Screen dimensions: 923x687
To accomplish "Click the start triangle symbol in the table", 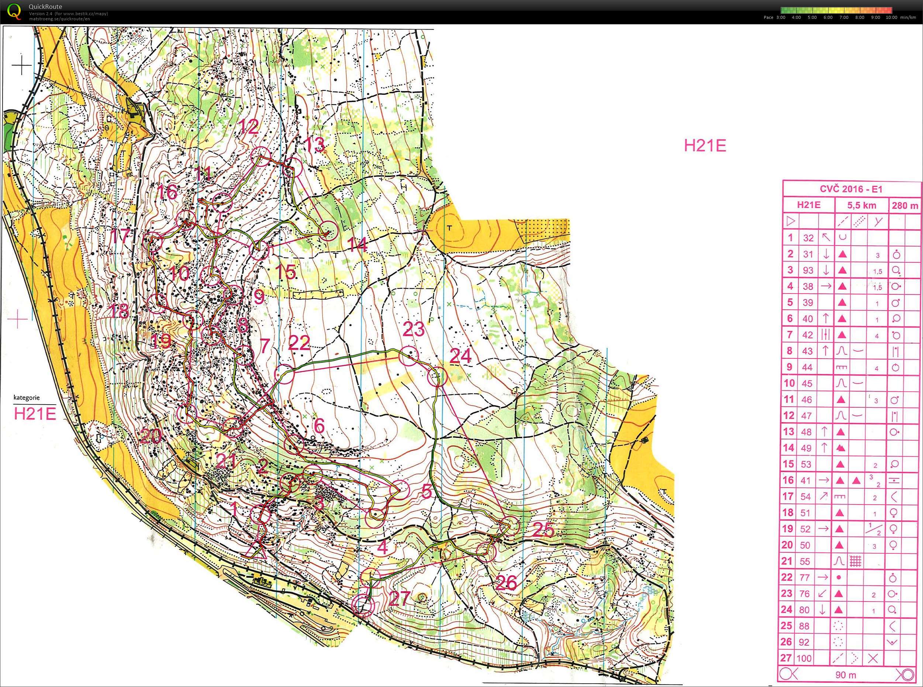I will pos(790,221).
